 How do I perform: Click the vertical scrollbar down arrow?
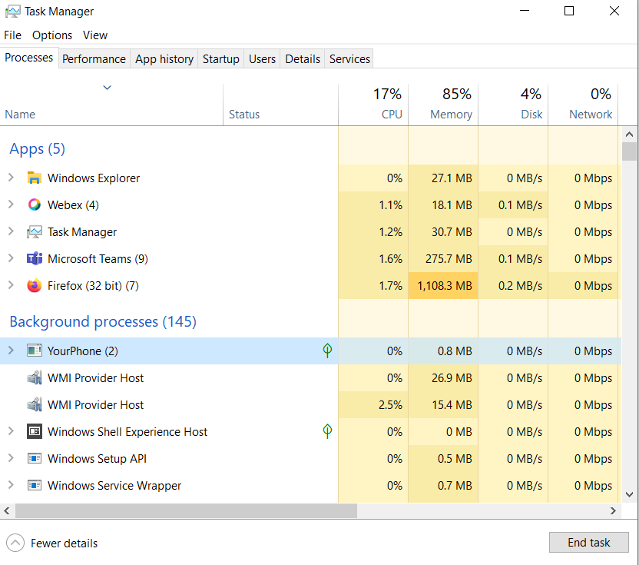(630, 495)
